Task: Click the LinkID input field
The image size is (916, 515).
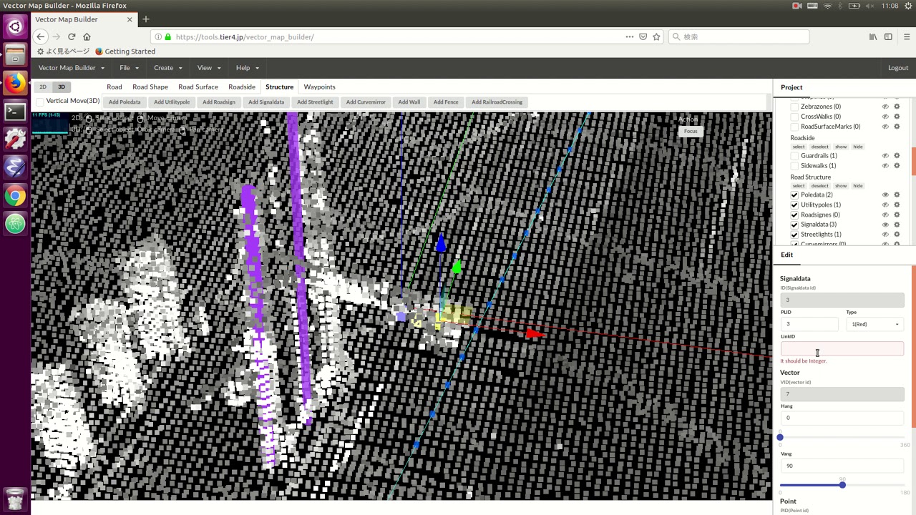Action: click(x=842, y=348)
